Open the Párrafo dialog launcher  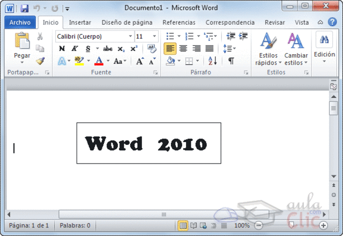click(246, 72)
